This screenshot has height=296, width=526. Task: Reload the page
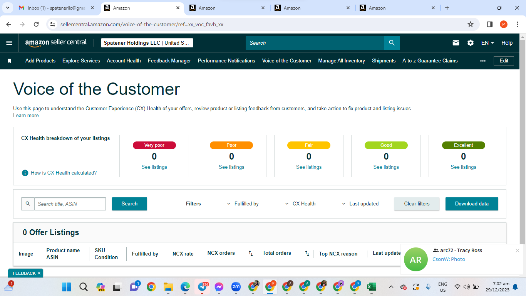click(x=36, y=24)
